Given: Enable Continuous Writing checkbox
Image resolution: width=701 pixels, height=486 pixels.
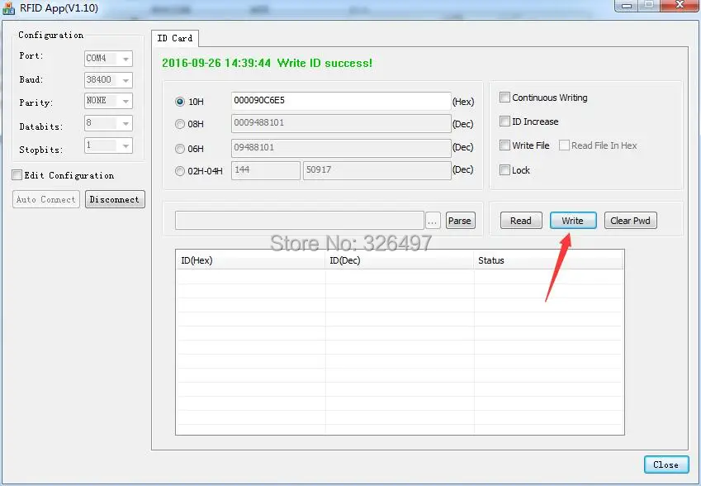Looking at the screenshot, I should (504, 97).
